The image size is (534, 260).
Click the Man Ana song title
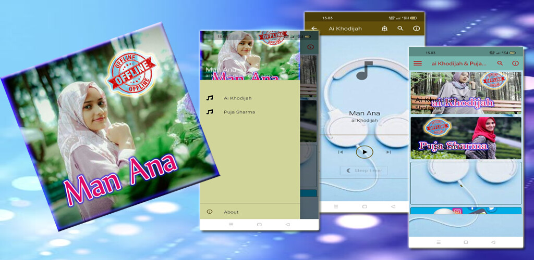tap(365, 113)
